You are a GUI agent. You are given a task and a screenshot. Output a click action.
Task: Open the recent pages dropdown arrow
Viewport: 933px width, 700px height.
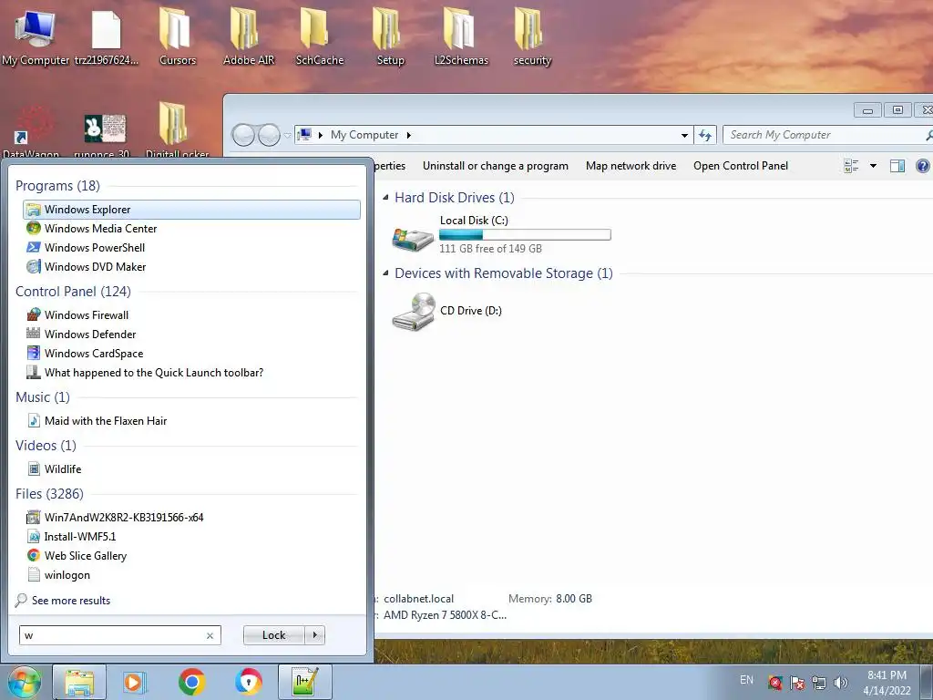[x=287, y=136]
